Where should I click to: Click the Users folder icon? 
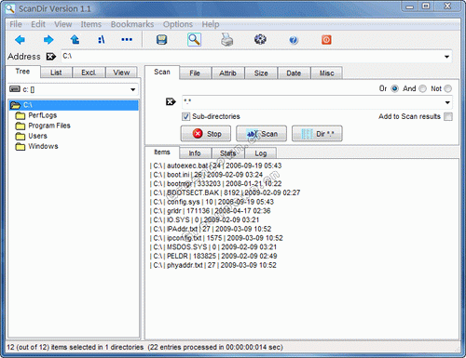pyautogui.click(x=21, y=136)
